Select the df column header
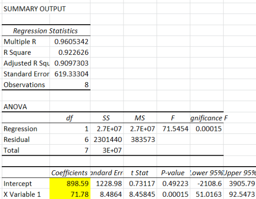The image size is (256, 199). point(69,118)
